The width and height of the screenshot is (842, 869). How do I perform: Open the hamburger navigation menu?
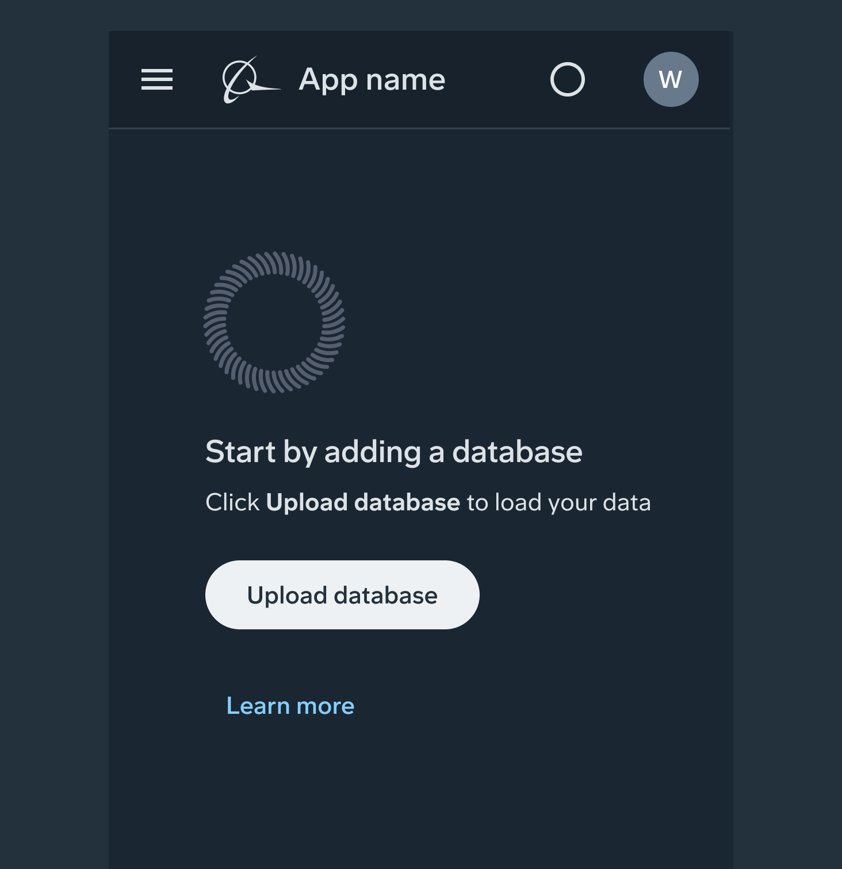tap(157, 79)
